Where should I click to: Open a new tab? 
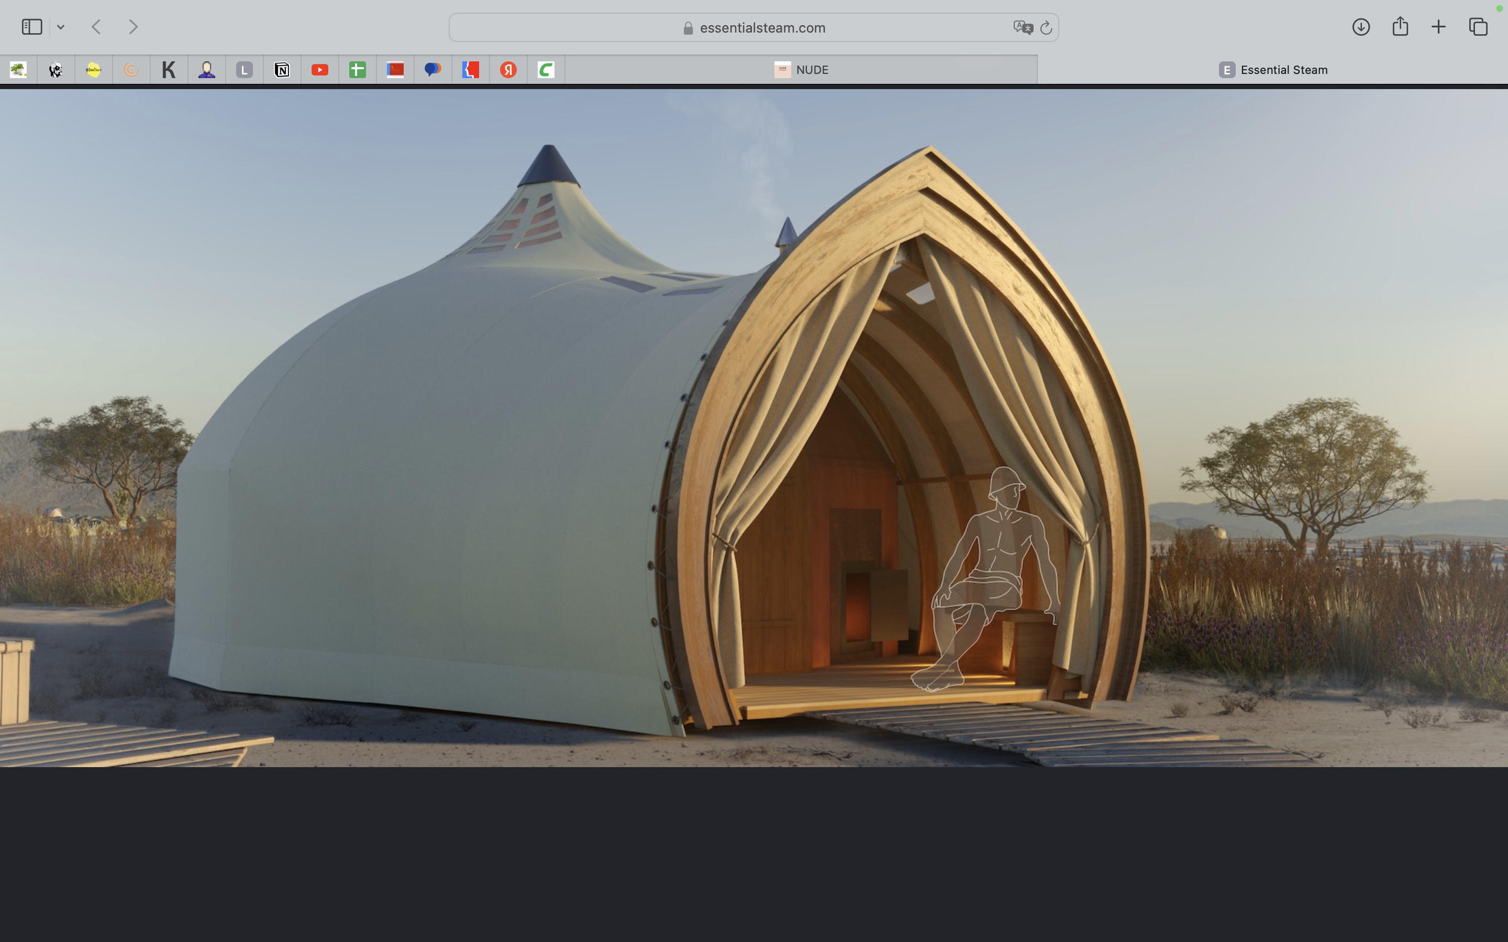point(1438,27)
